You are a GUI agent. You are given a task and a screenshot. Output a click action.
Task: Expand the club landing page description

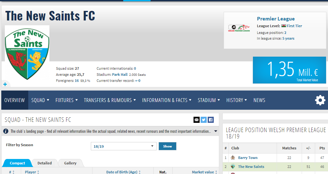pyautogui.click(x=216, y=131)
